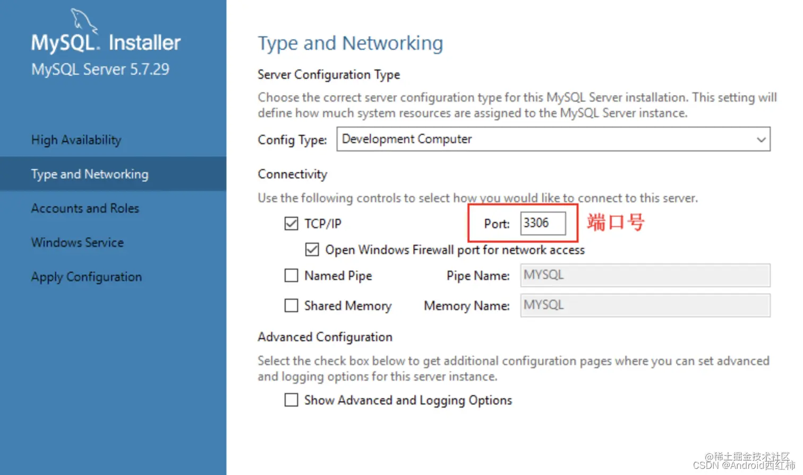Go to Accounts and Roles step
The height and width of the screenshot is (475, 803).
[85, 208]
